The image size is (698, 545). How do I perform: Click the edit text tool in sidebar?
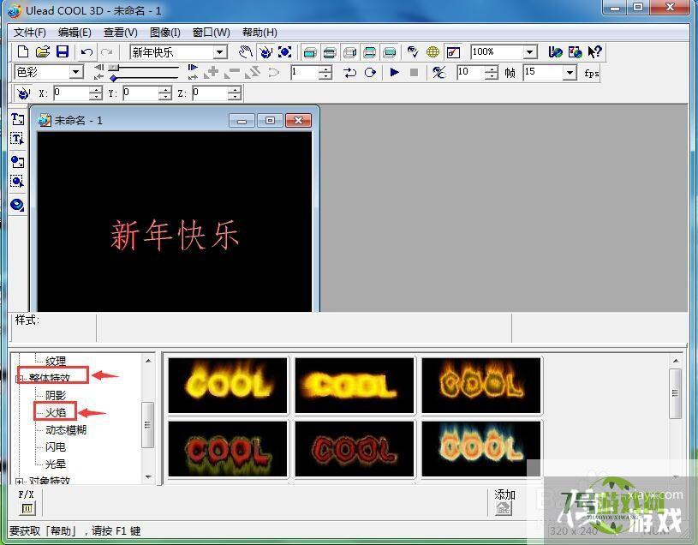(x=17, y=139)
